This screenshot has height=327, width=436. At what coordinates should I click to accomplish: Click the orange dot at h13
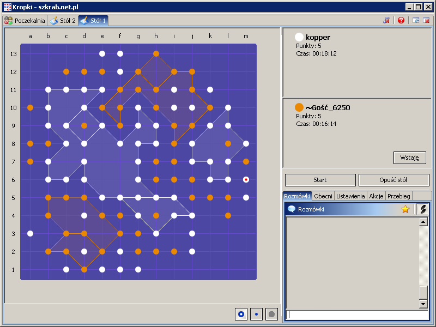156,53
